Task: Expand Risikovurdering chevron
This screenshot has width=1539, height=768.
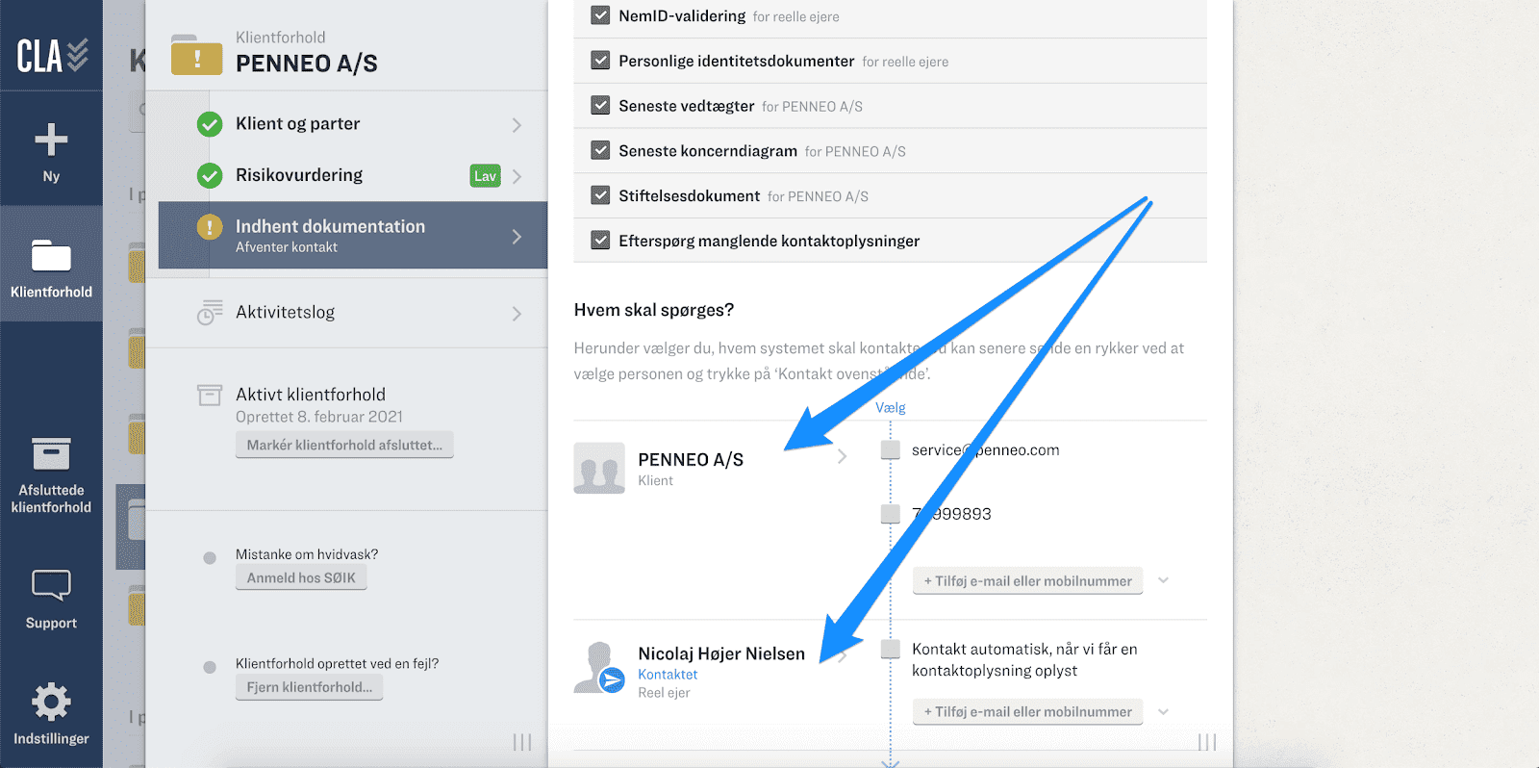Action: click(x=517, y=176)
